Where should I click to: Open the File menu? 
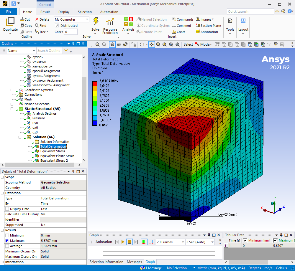9,11
